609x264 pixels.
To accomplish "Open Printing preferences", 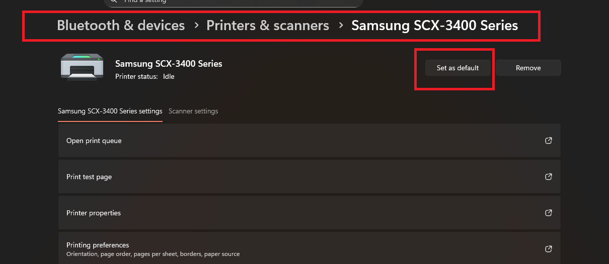I will pos(98,245).
